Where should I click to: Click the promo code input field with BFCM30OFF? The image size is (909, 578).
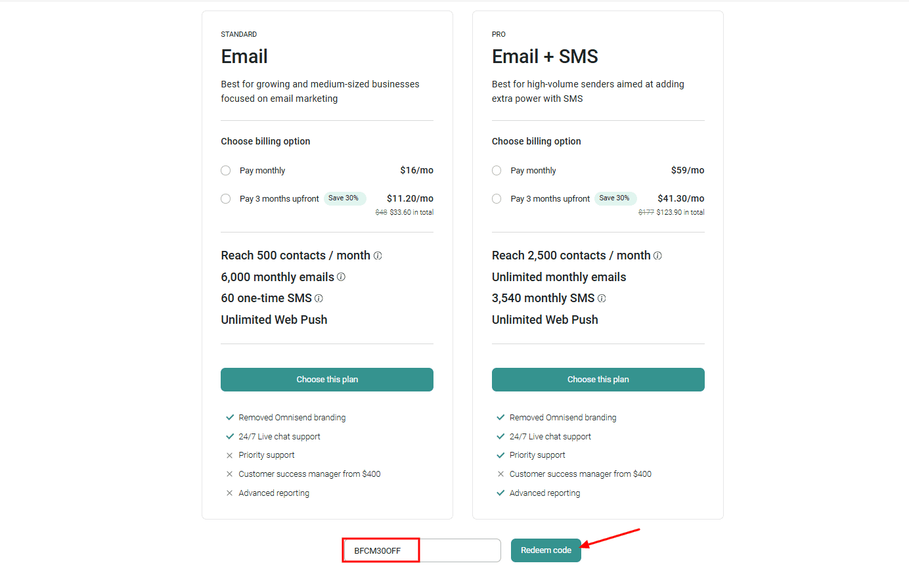click(421, 550)
